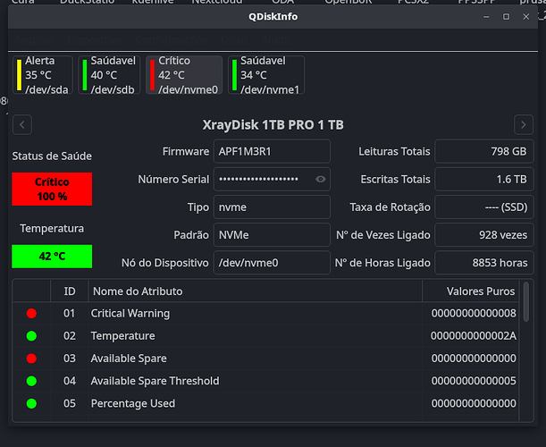Go to previous disk with left arrow
The width and height of the screenshot is (546, 447).
[x=22, y=125]
